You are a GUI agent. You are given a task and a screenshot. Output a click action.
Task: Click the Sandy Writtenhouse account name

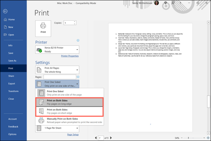coord(142,3)
